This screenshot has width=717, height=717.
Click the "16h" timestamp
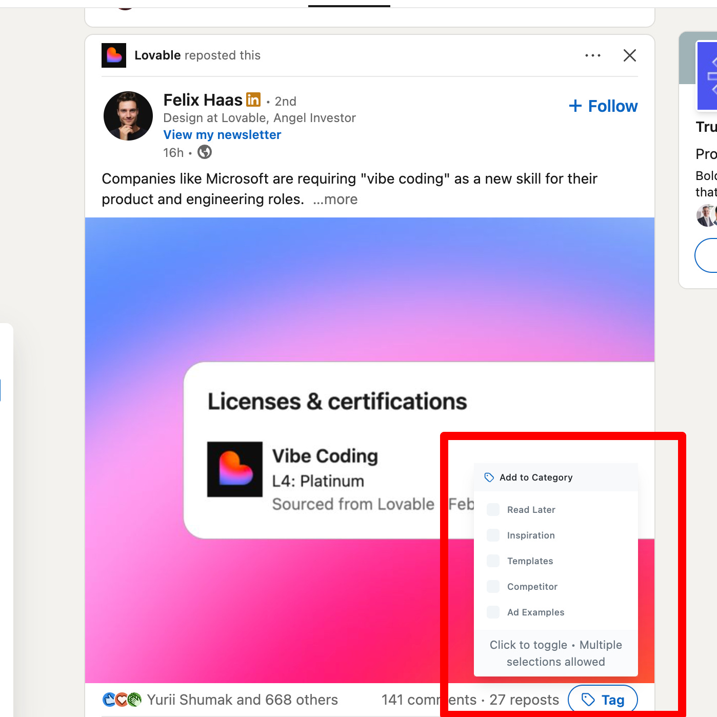coord(173,153)
